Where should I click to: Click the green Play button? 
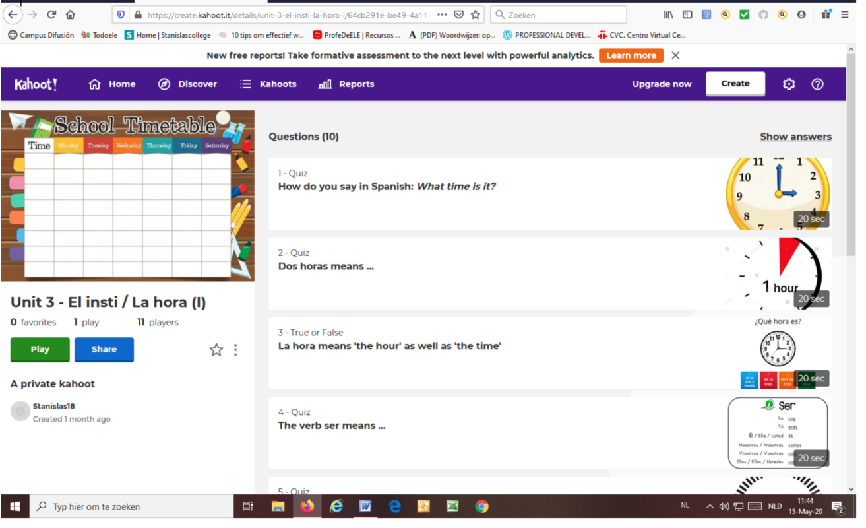click(40, 350)
